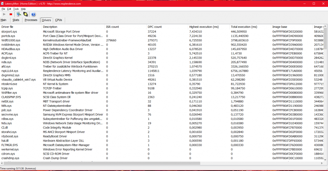Select the dxgmms2.sys driver row

click(162, 75)
